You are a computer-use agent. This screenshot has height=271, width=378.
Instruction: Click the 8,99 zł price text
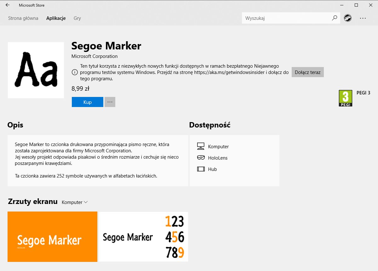point(81,88)
